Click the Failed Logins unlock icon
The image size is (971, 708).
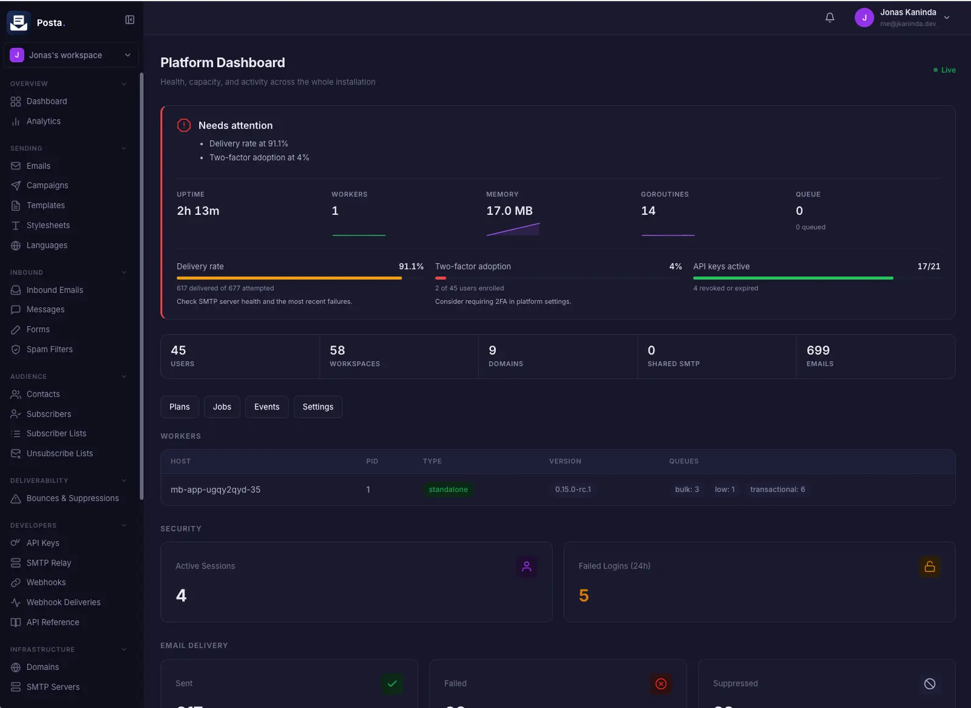click(930, 567)
